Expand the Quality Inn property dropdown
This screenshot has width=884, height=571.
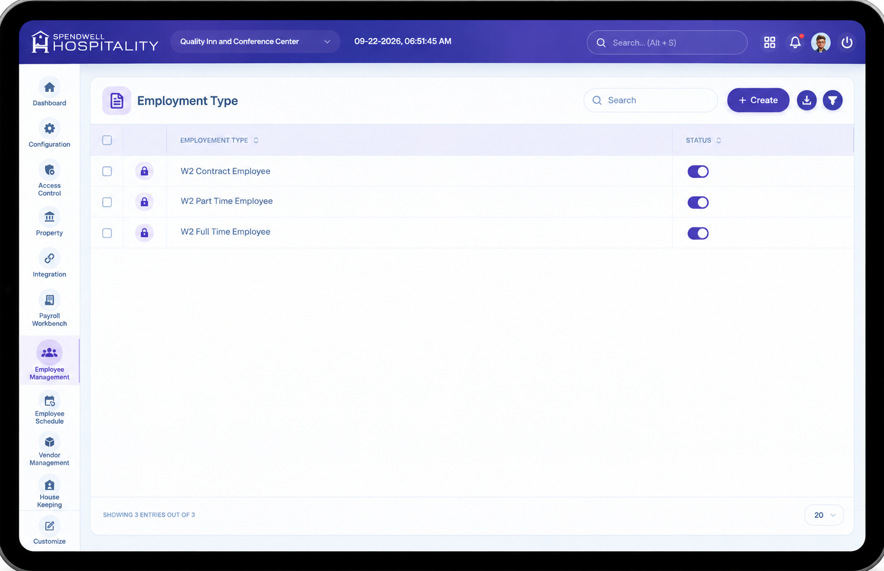255,41
